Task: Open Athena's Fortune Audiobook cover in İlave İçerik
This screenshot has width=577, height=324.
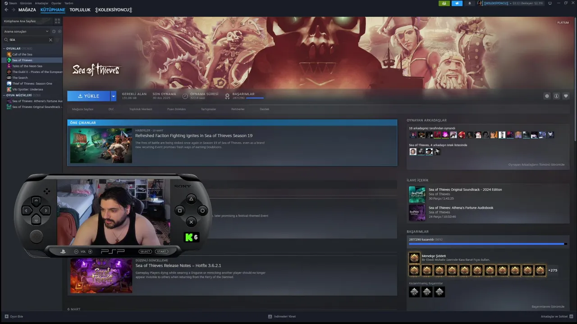Action: 417,212
